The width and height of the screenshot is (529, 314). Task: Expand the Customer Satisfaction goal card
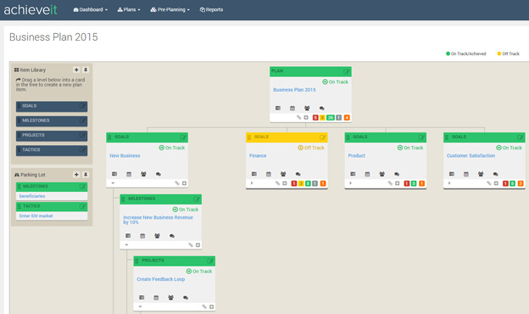click(449, 183)
